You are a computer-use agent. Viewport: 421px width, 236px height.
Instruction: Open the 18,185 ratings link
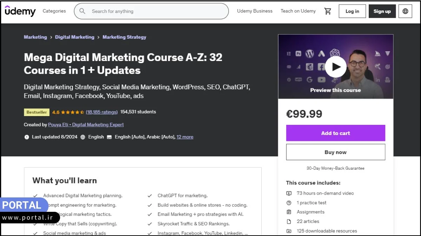click(102, 112)
